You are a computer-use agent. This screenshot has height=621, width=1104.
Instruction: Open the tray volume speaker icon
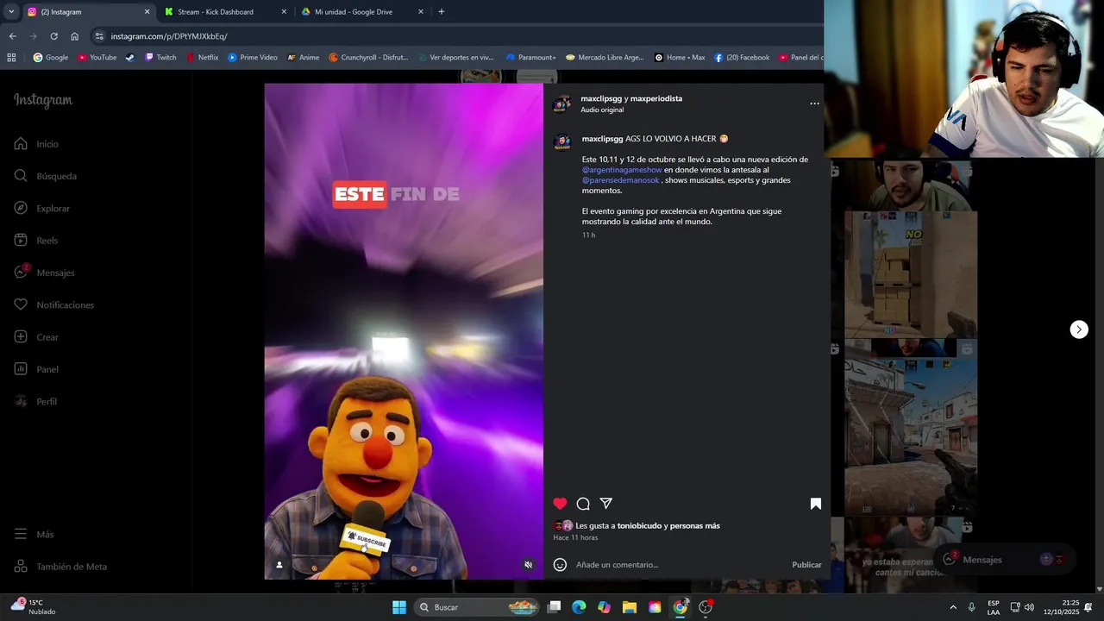tap(1029, 607)
